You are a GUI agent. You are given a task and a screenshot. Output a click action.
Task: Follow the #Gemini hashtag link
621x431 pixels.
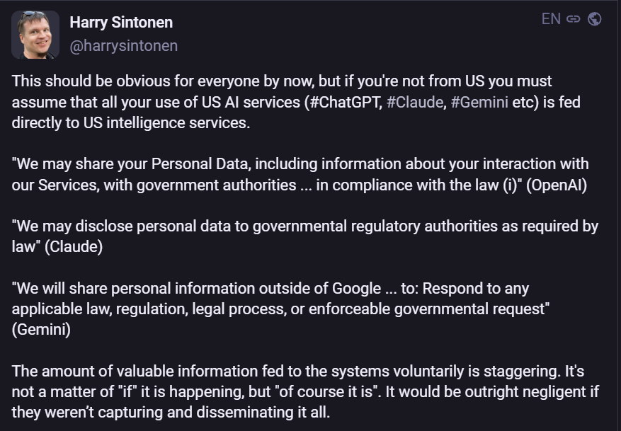(x=479, y=102)
